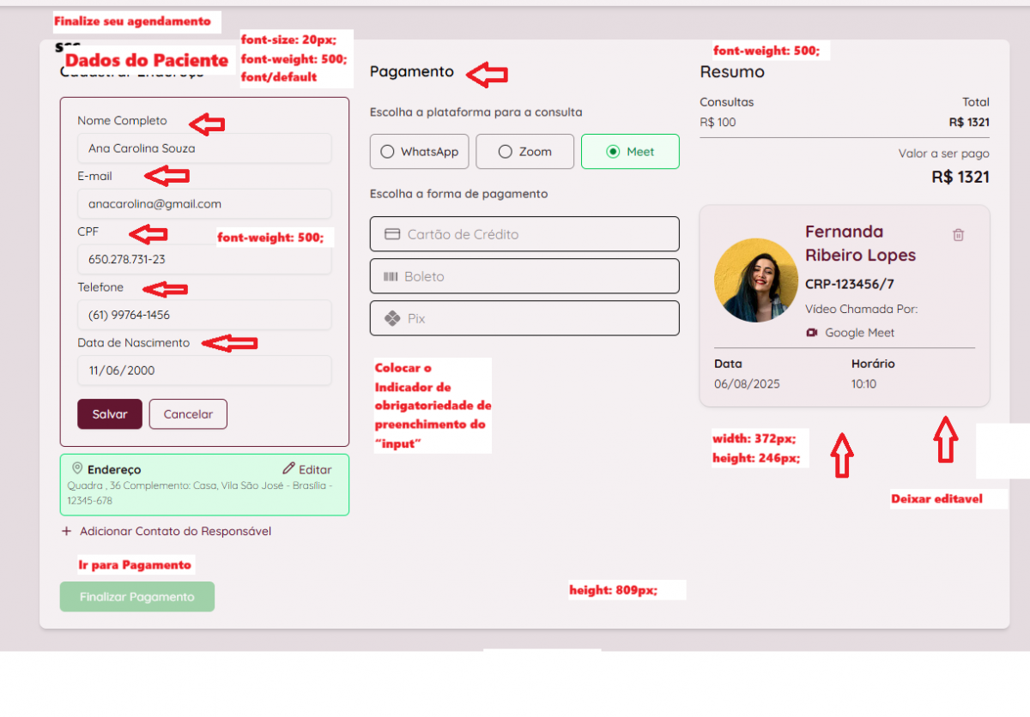Click the Pix logo icon

392,318
